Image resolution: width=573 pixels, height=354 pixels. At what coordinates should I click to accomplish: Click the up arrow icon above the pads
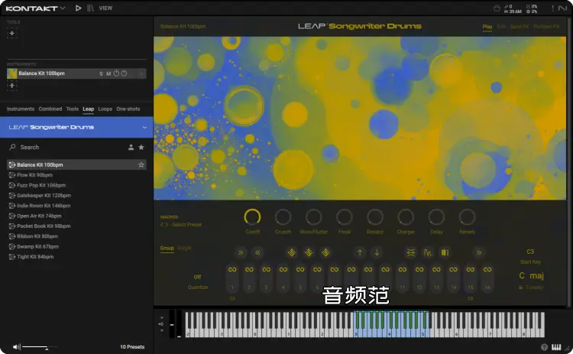(x=360, y=252)
